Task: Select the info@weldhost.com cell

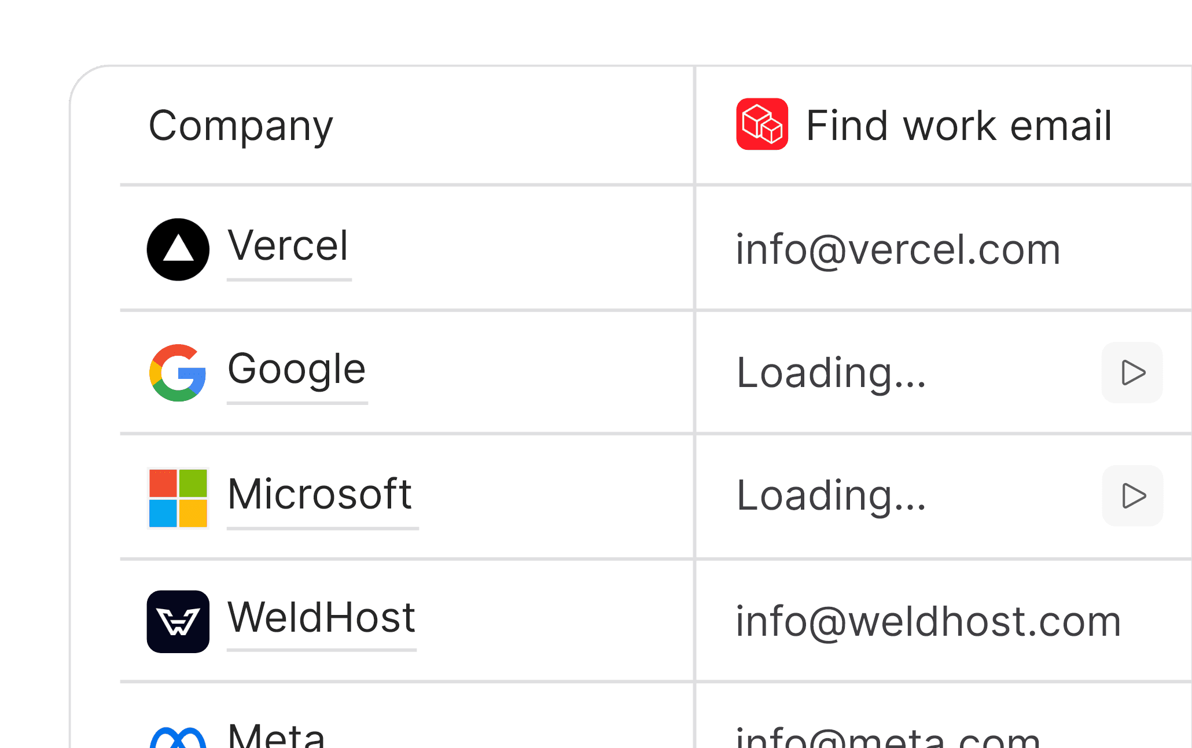Action: click(929, 622)
